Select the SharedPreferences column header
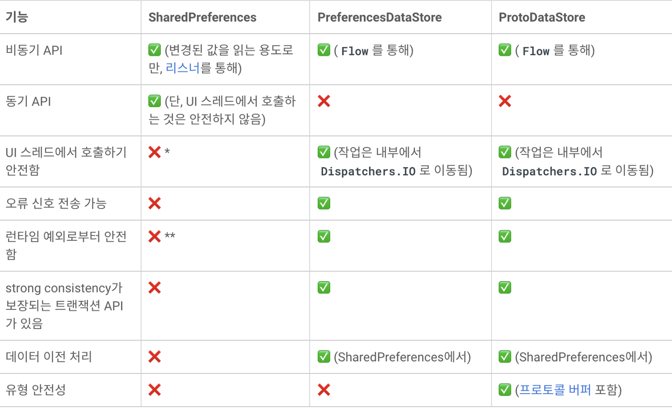Screen dimensions: 672x408 (x=203, y=17)
